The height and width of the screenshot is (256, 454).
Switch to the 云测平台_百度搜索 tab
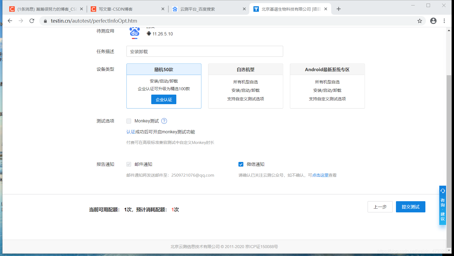[209, 9]
